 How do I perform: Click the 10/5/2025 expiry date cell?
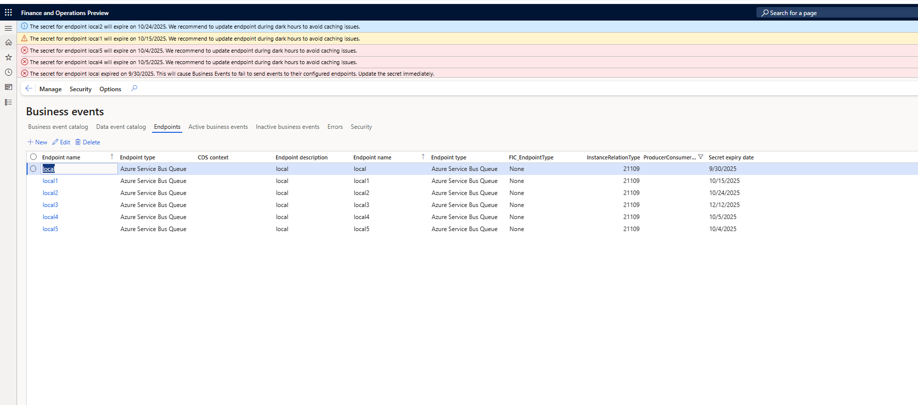pos(723,217)
